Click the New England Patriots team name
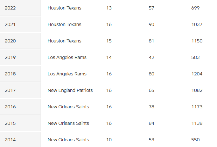 coord(70,90)
